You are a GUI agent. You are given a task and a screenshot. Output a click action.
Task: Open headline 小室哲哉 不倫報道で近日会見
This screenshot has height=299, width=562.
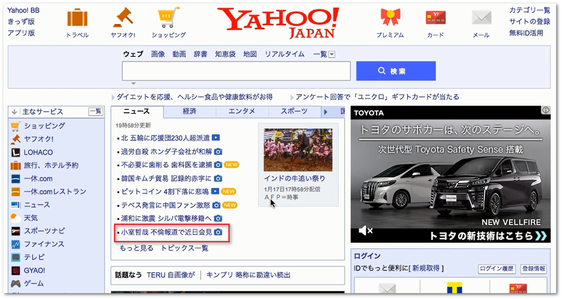tap(166, 232)
